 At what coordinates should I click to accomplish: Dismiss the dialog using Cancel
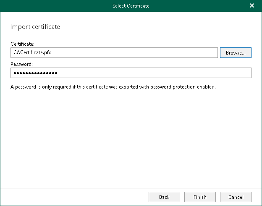coord(236,197)
